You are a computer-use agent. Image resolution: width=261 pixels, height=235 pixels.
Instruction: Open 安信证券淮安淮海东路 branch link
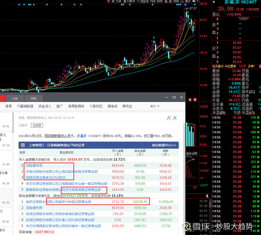pos(60,214)
